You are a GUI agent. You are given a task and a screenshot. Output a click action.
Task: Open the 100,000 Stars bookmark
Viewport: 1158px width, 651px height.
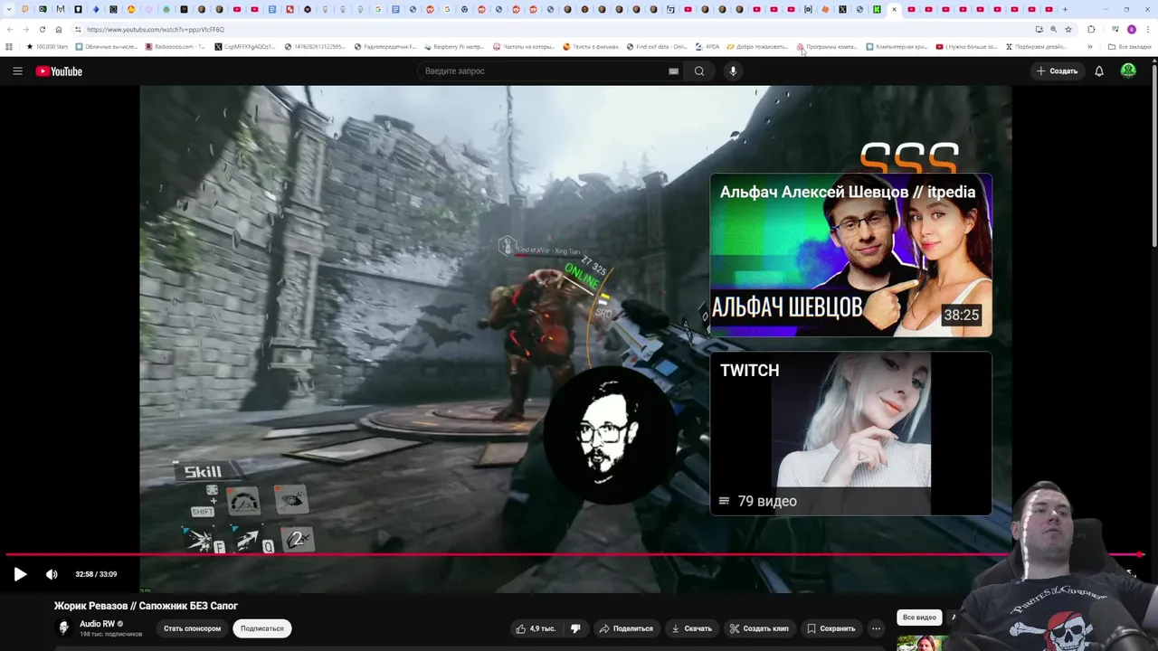(x=47, y=46)
